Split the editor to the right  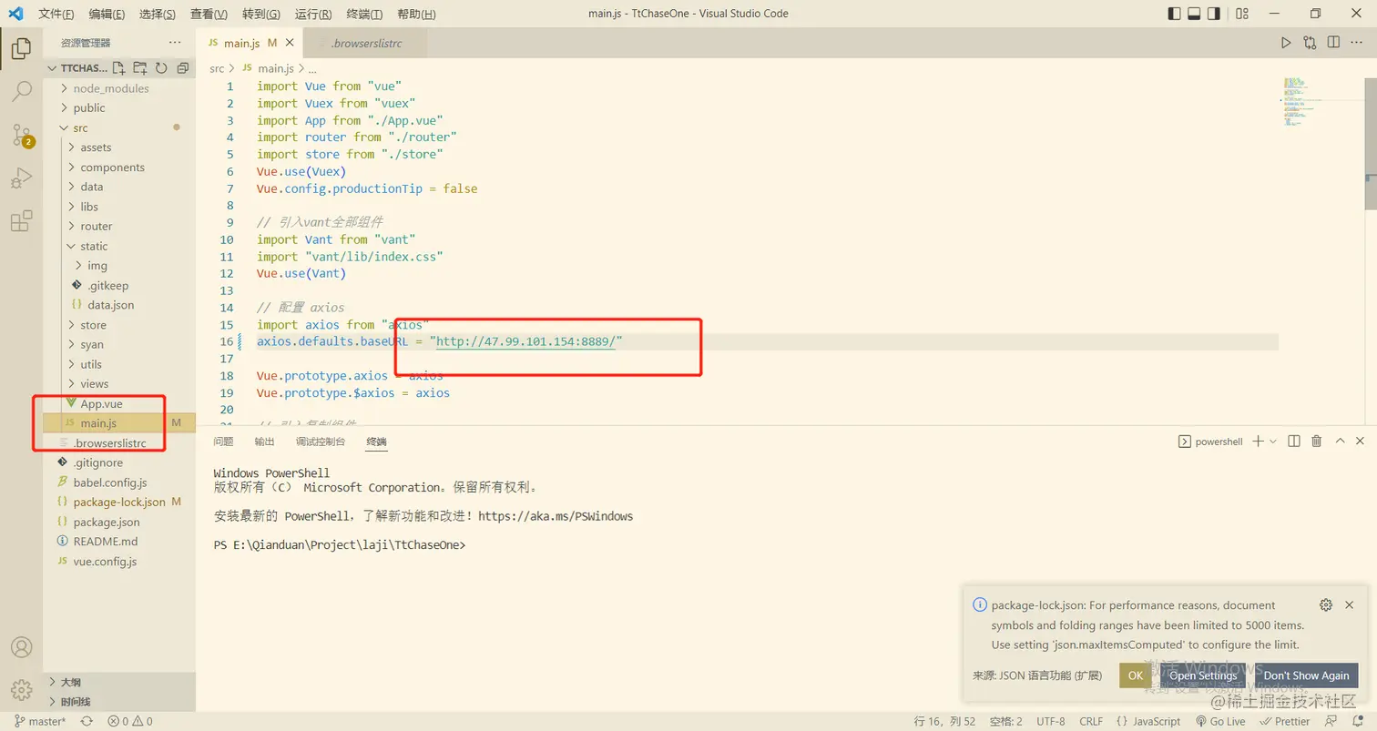(1333, 43)
